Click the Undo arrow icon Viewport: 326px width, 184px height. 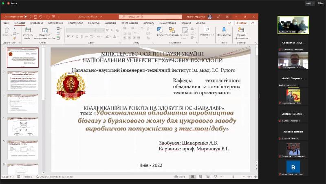(x=40, y=17)
